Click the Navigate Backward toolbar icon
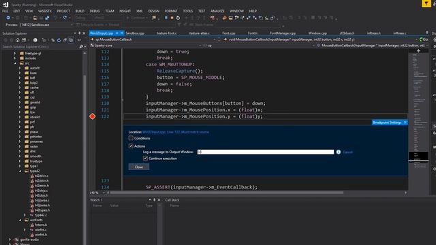The width and height of the screenshot is (436, 245). 8,18
